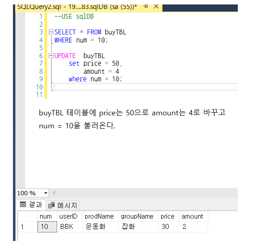The width and height of the screenshot is (253, 249).
Task: Click the 잡화 groupName cell
Action: click(x=138, y=227)
